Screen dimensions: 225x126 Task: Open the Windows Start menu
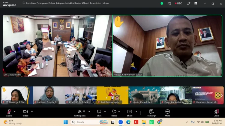click(66, 122)
